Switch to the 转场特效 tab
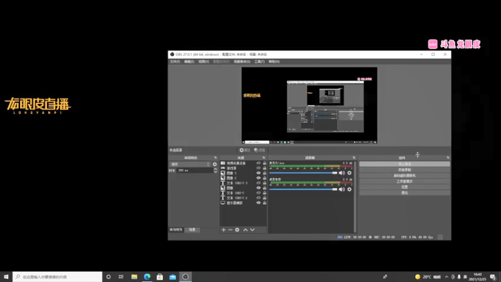 point(176,230)
